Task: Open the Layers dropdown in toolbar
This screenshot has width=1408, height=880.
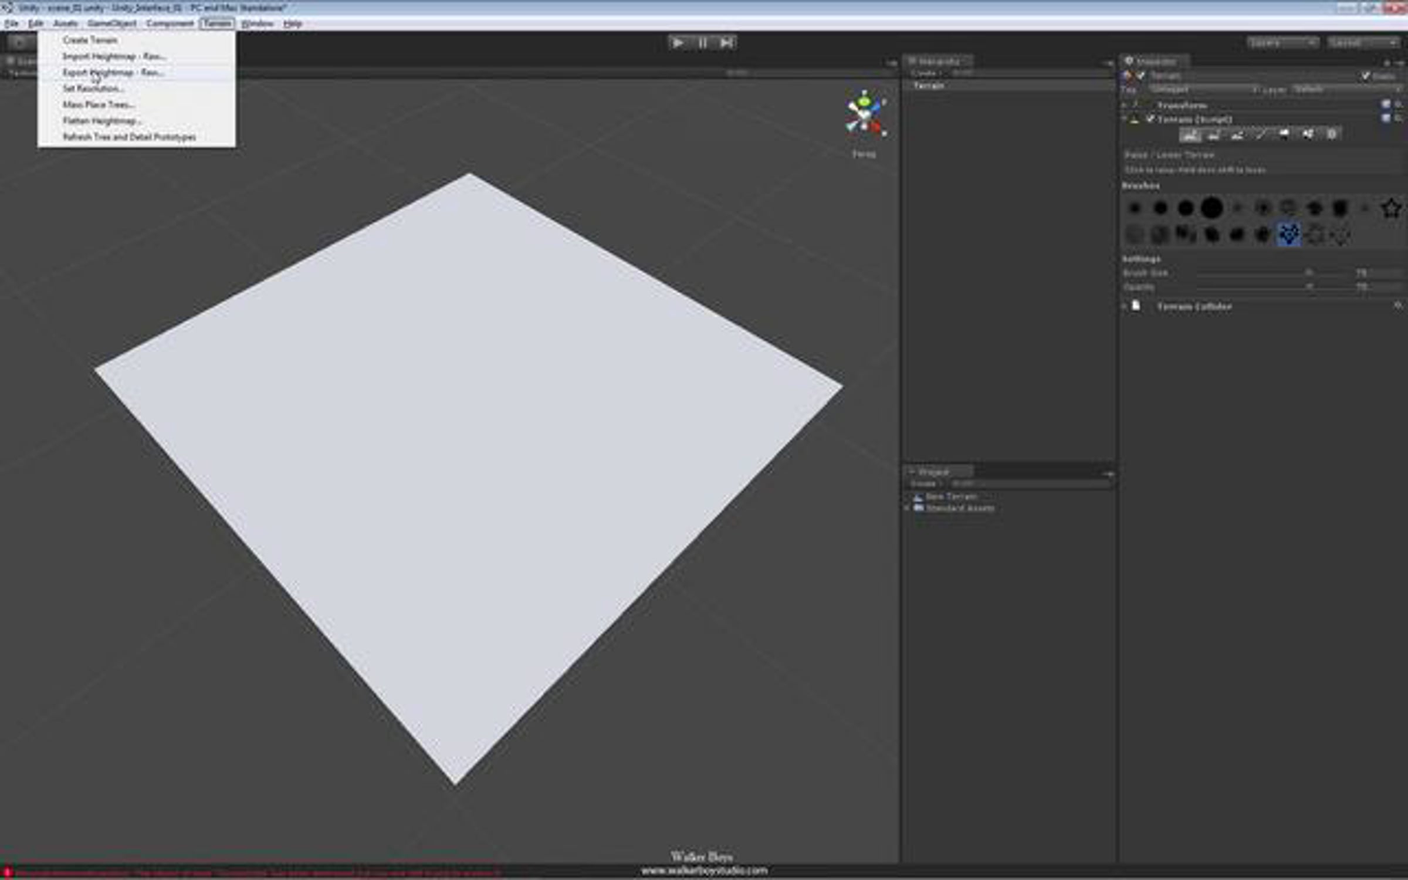Action: [x=1282, y=43]
